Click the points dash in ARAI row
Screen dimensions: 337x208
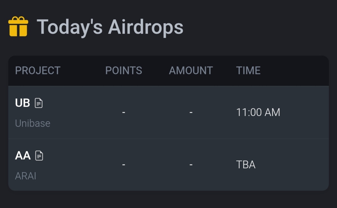coord(124,165)
